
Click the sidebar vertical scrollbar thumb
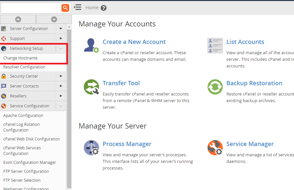pos(69,108)
